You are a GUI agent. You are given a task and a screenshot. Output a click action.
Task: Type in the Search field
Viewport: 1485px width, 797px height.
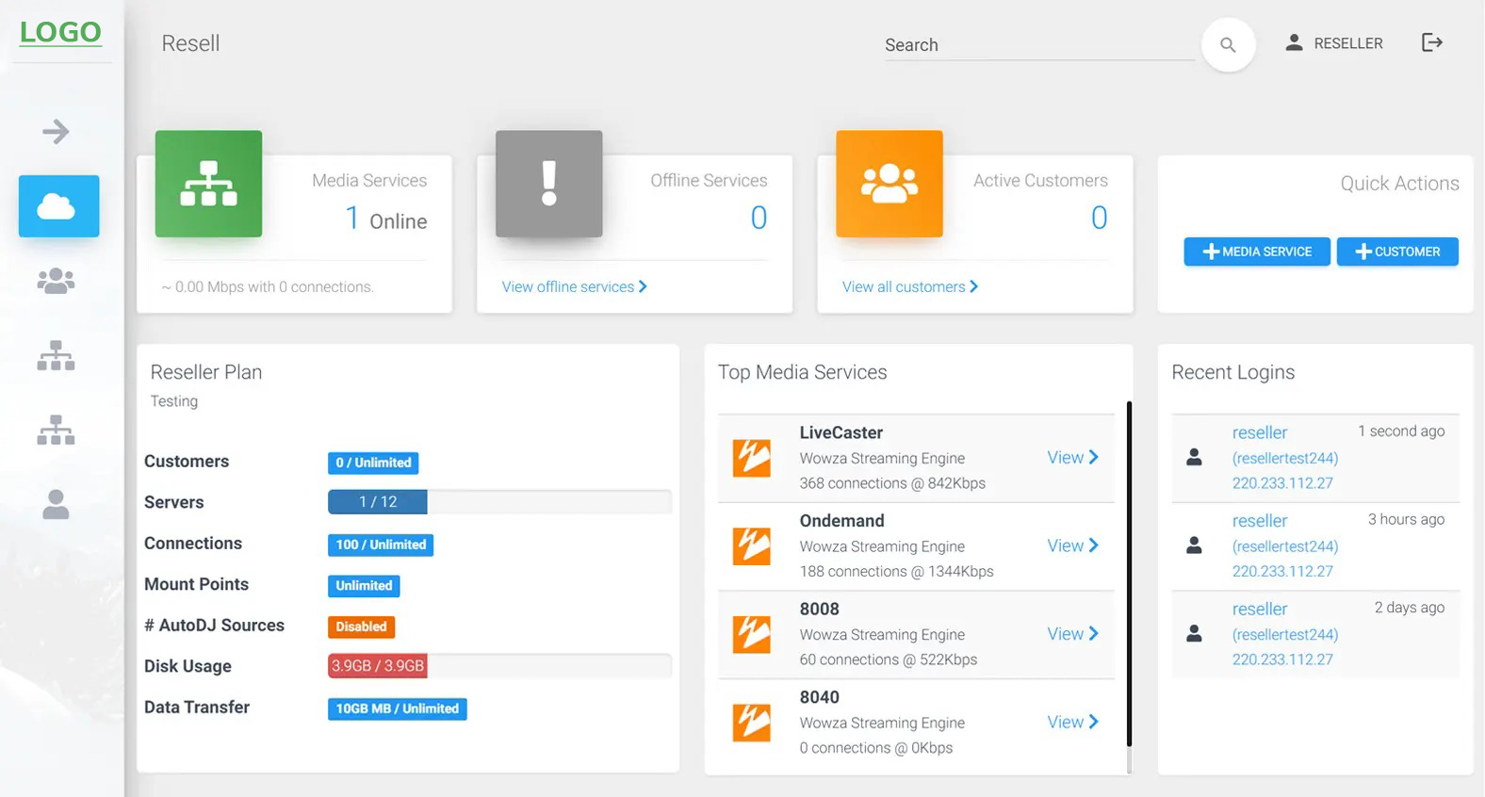[x=1036, y=45]
